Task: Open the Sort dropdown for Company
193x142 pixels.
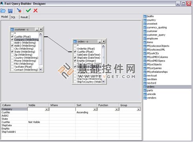Action: click(95, 109)
